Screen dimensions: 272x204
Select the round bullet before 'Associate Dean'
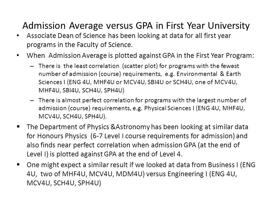[18, 36]
